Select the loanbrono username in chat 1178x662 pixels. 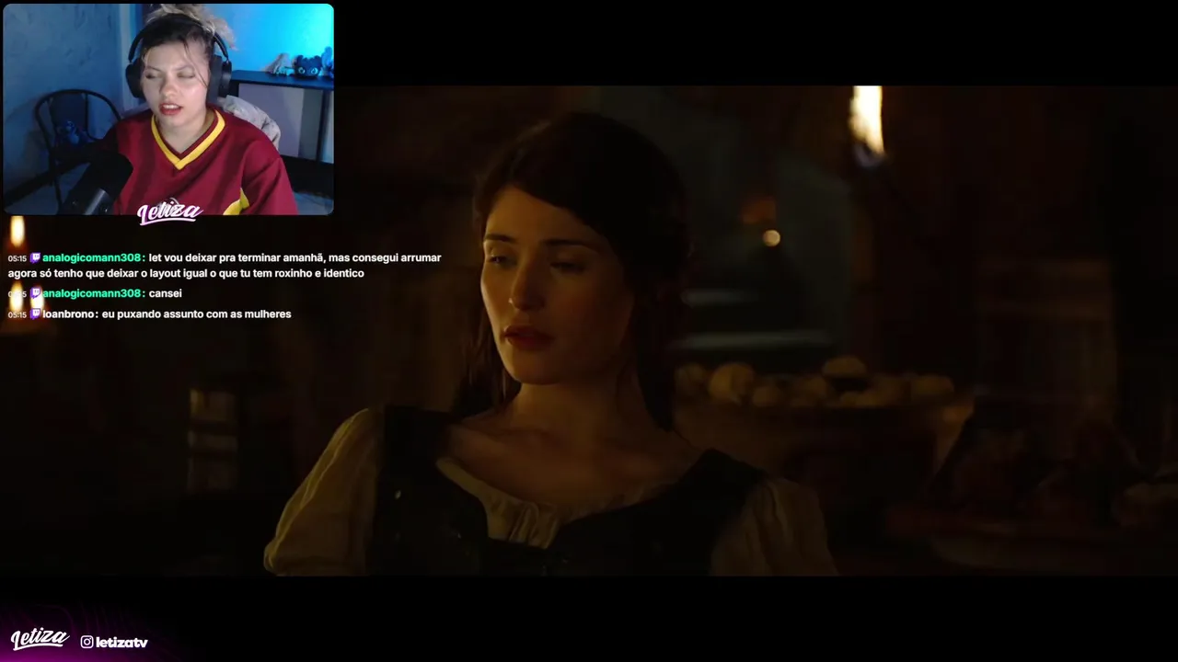tap(70, 314)
